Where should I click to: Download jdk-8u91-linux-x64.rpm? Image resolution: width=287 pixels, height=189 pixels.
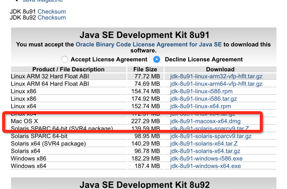[x=200, y=106]
